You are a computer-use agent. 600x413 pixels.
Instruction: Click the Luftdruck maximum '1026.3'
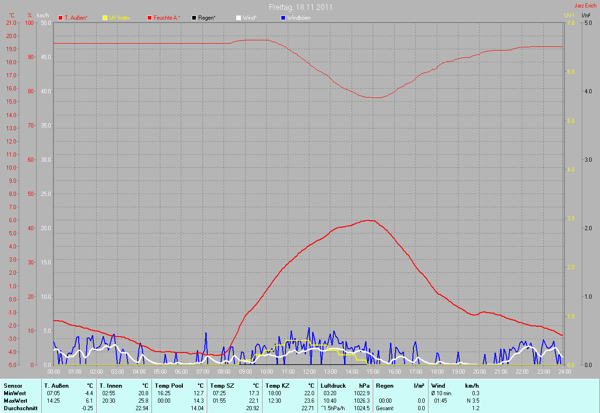(362, 401)
